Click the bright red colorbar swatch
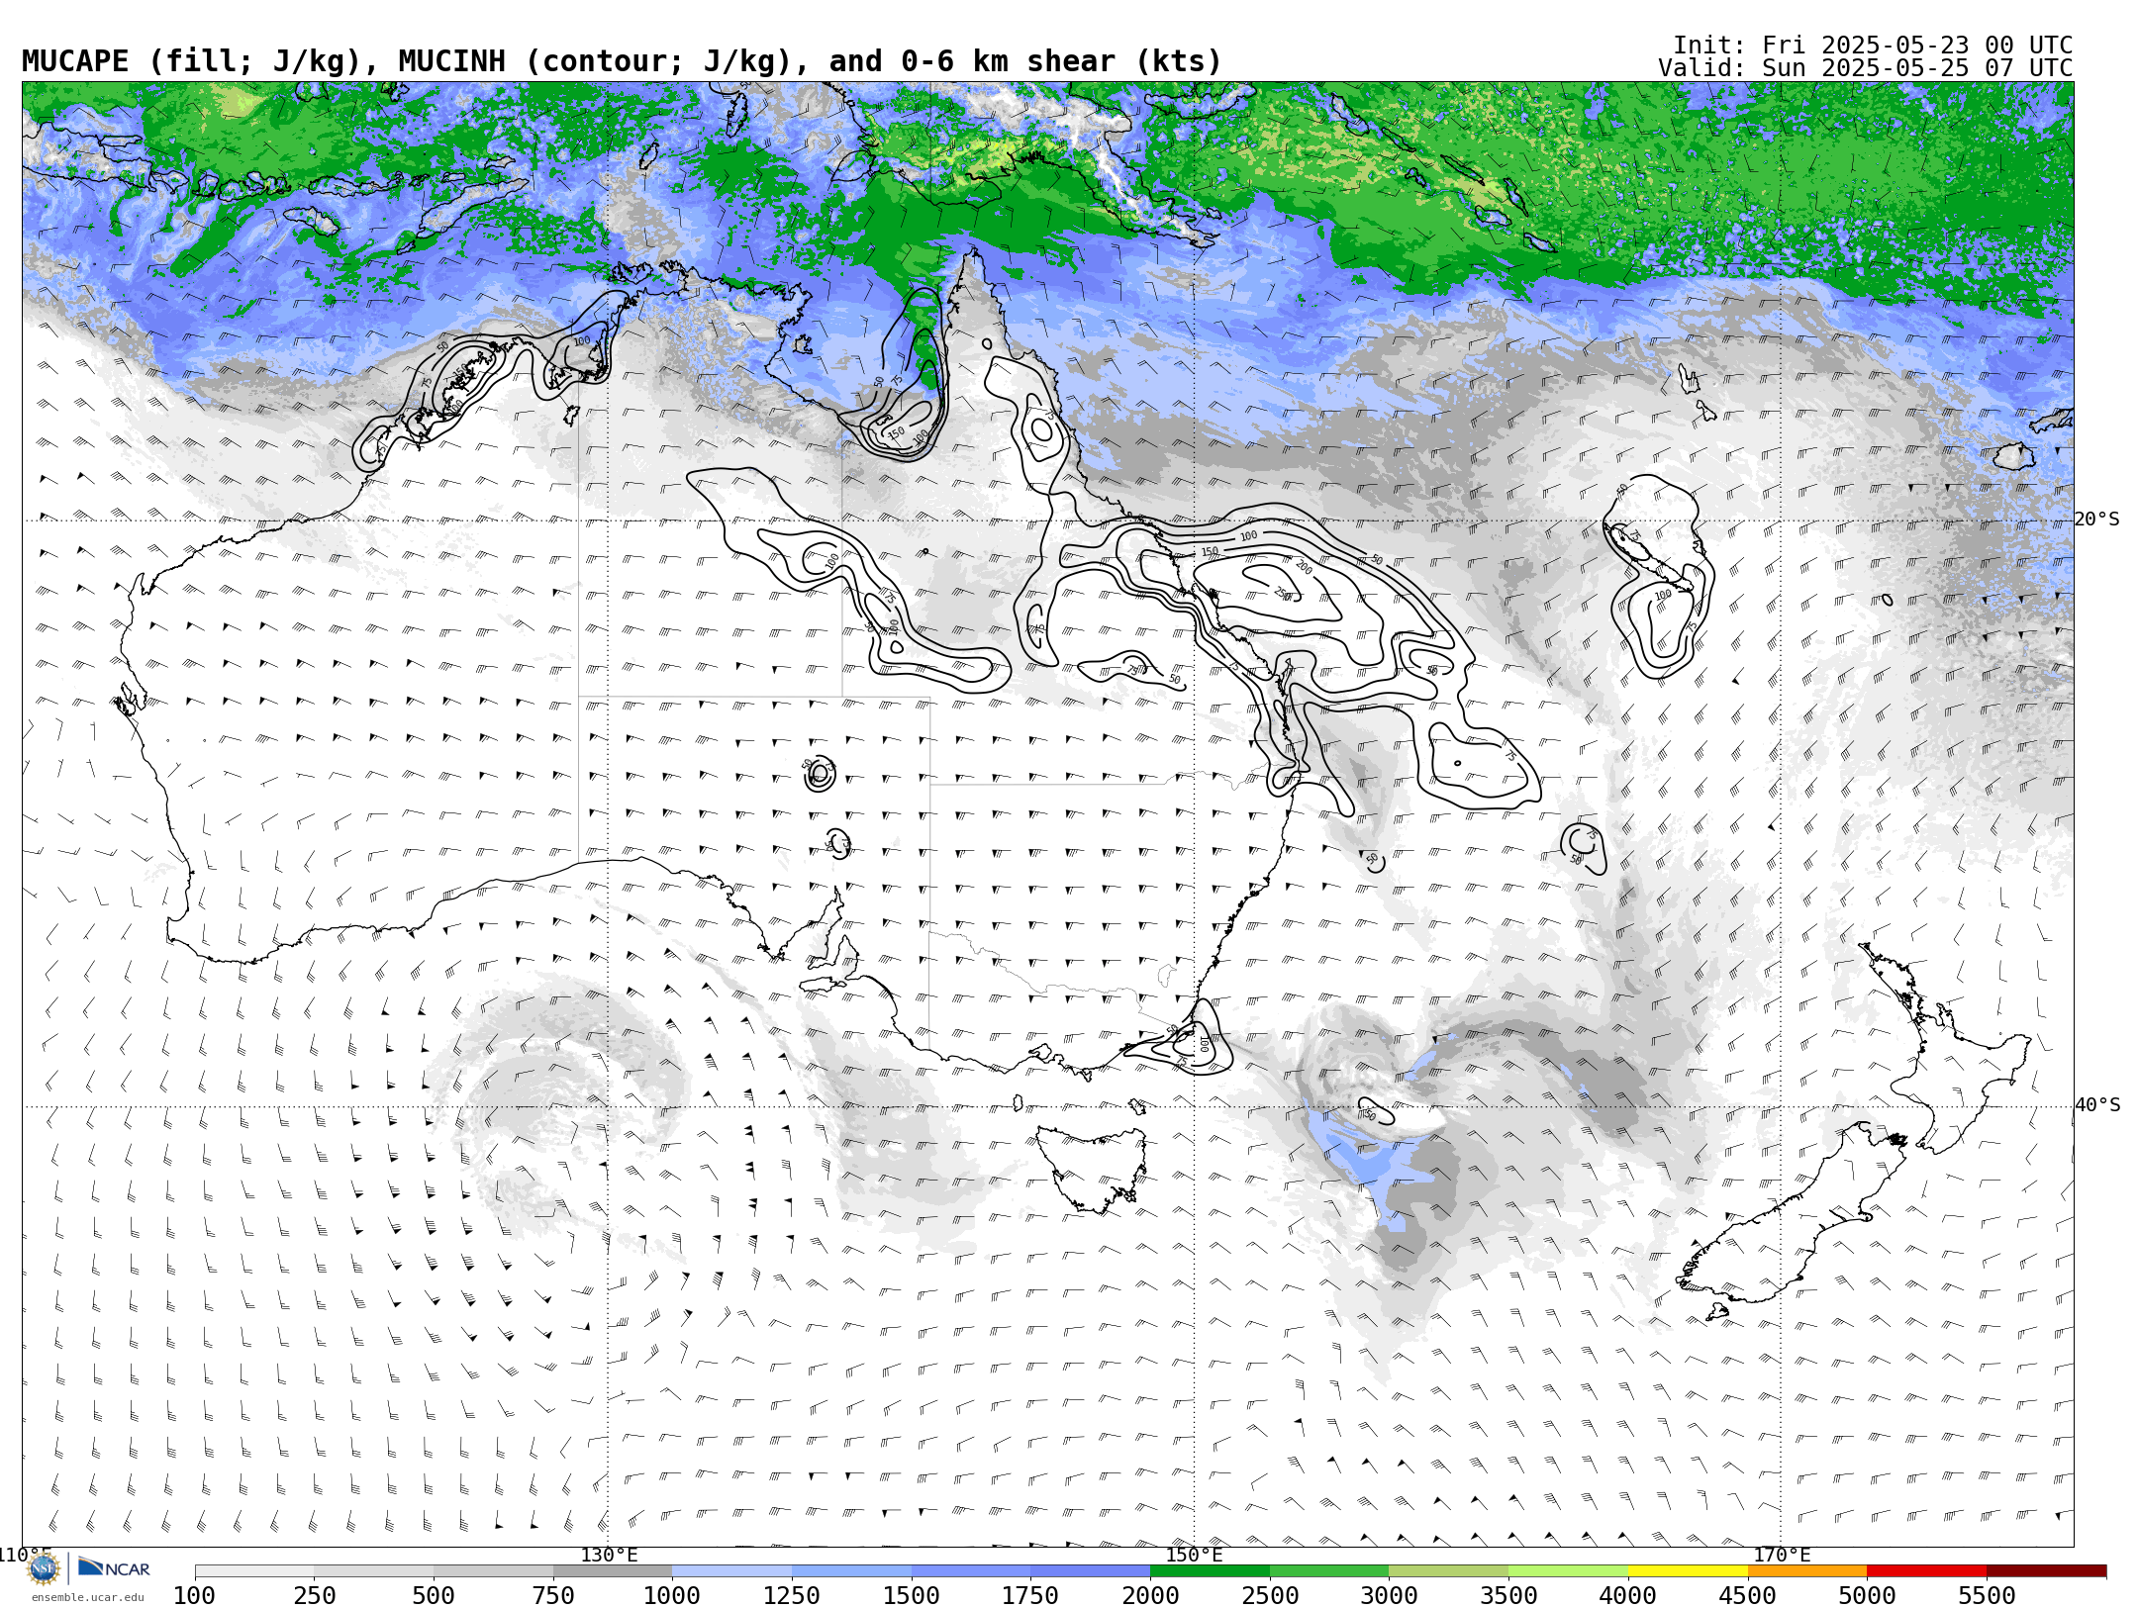 tap(1927, 1571)
